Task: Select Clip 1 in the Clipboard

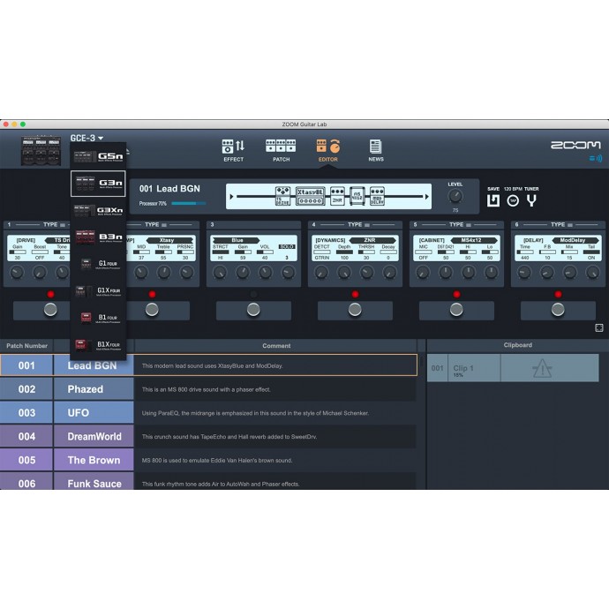Action: pos(463,369)
